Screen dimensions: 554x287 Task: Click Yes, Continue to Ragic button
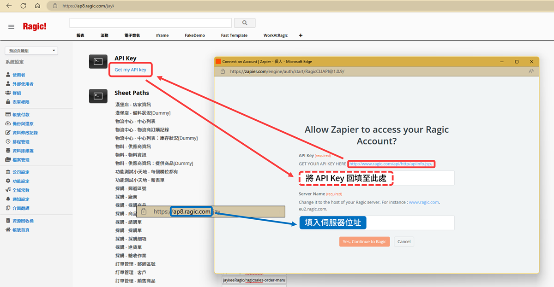point(365,241)
